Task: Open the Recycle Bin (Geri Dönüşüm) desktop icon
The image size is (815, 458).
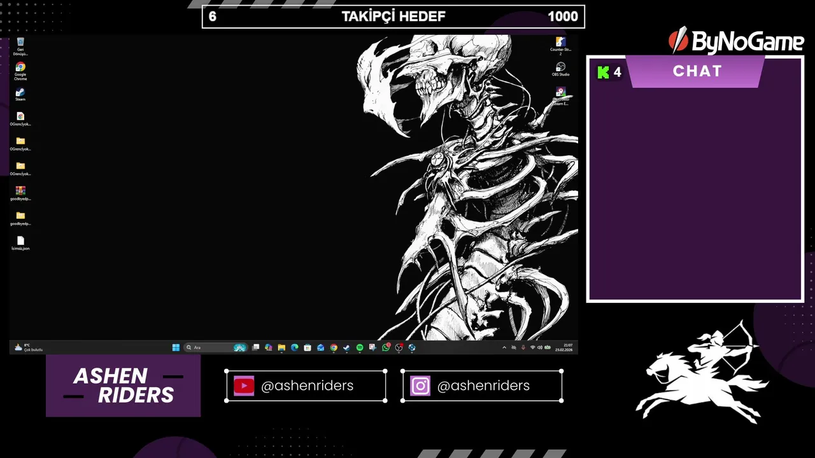Action: [20, 46]
